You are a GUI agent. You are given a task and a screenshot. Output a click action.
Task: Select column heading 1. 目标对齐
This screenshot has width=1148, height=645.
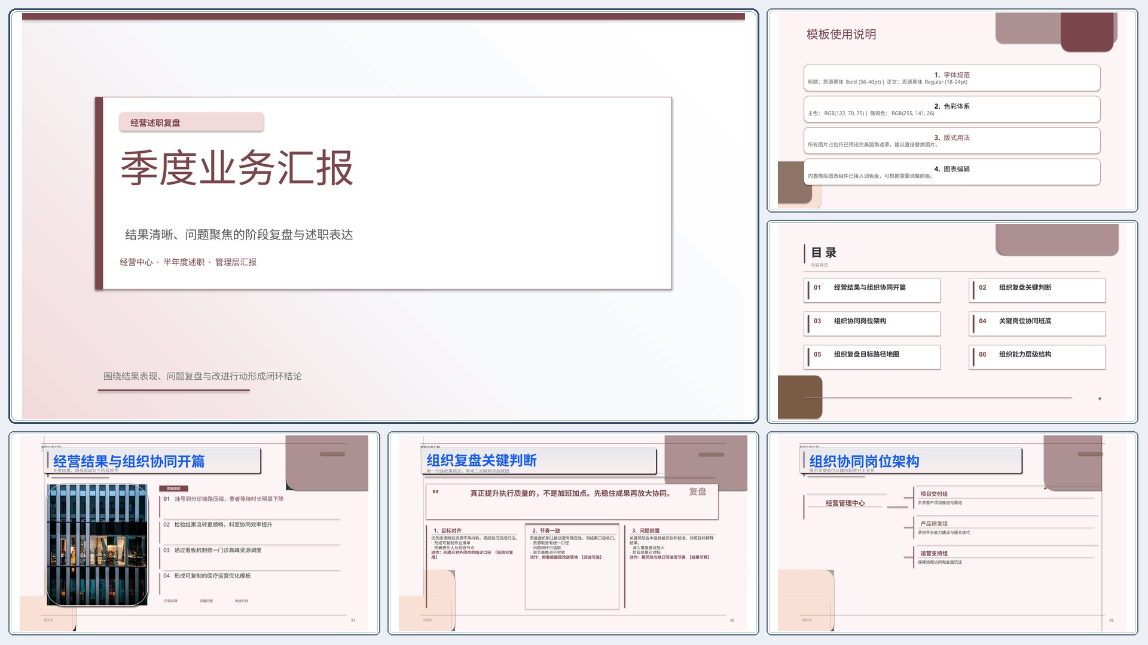447,530
